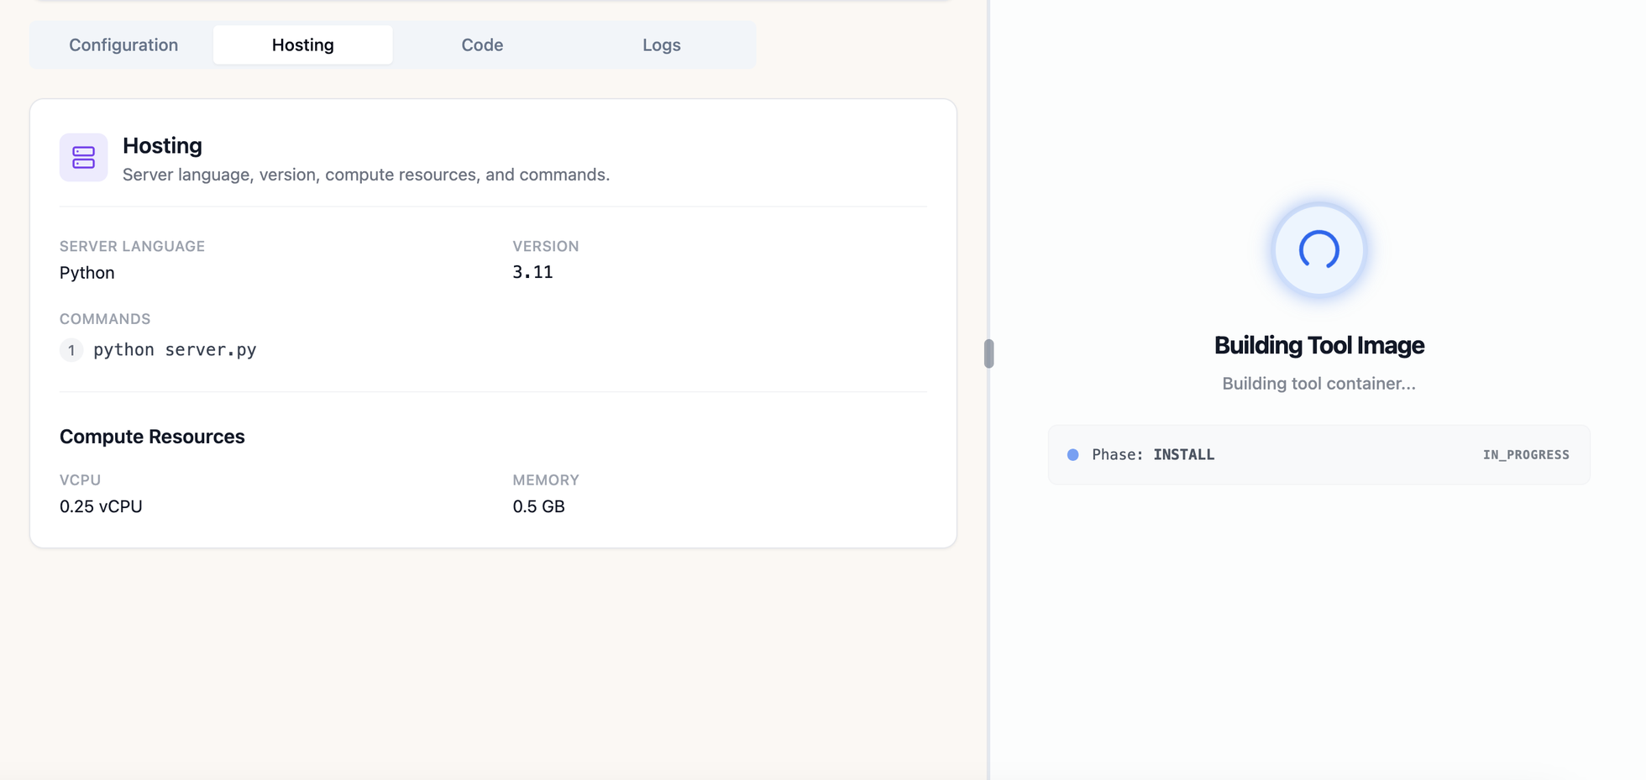This screenshot has width=1646, height=780.
Task: Click the panel divider handle
Action: coord(988,353)
